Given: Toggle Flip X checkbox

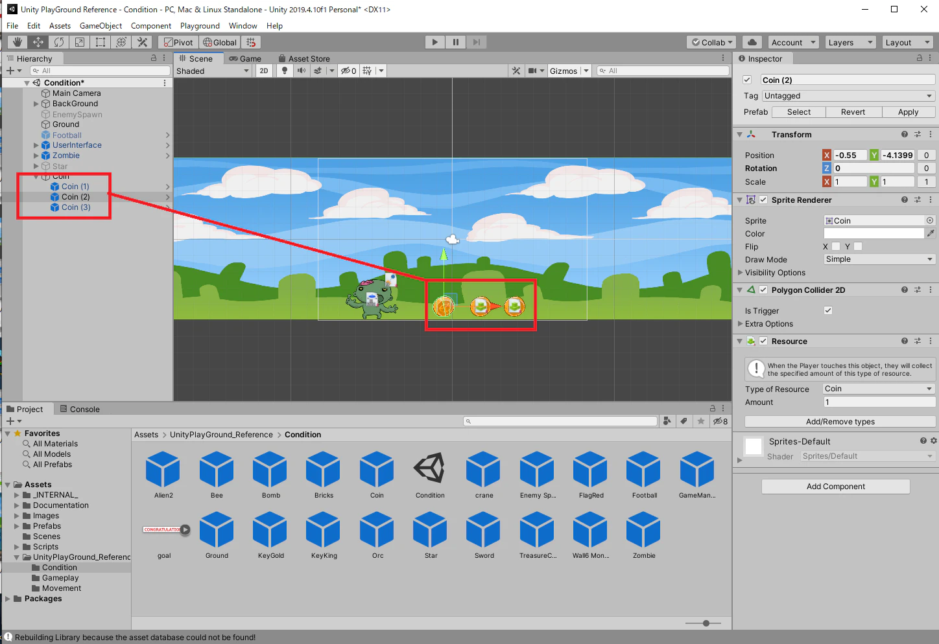Looking at the screenshot, I should click(x=836, y=246).
